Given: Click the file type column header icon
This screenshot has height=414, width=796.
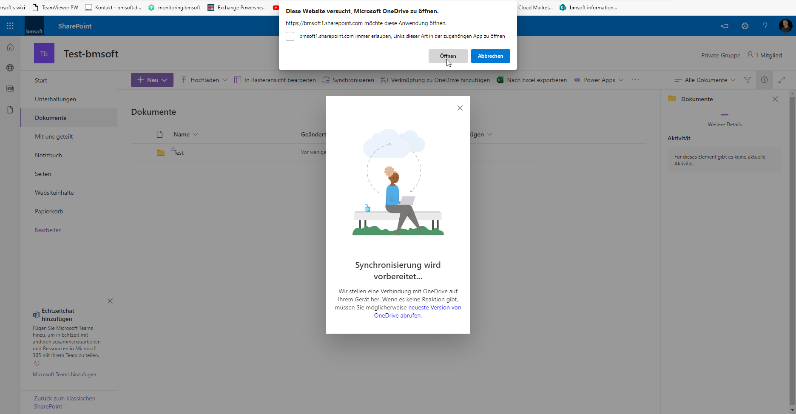Looking at the screenshot, I should click(x=160, y=134).
